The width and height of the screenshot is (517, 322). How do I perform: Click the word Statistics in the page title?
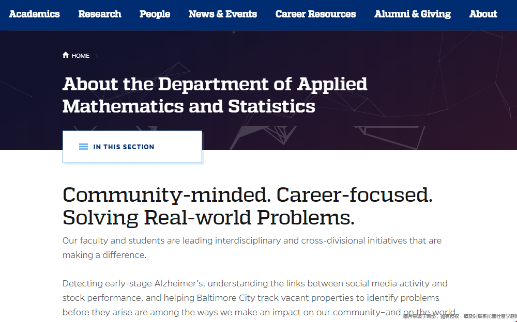[271, 106]
